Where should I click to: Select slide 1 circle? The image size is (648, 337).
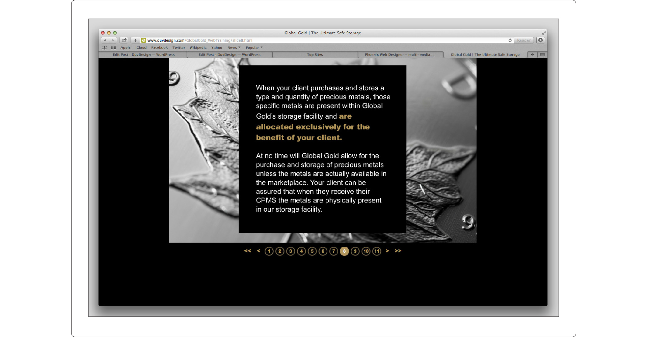[x=269, y=251]
